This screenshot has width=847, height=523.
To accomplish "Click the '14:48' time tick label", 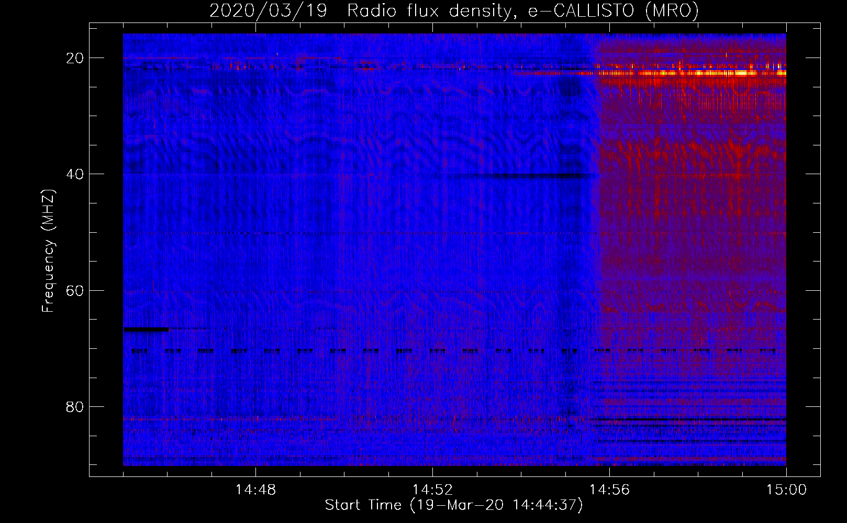I will click(x=255, y=490).
